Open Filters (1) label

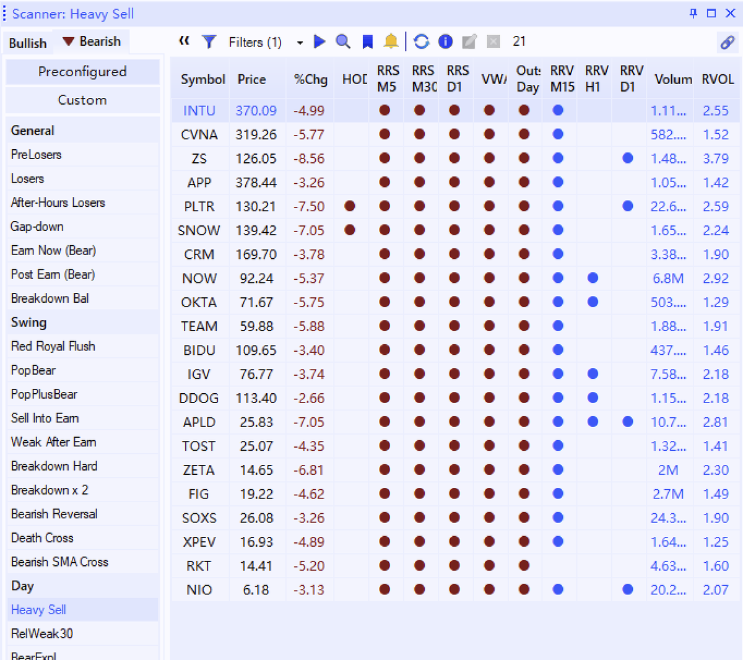pos(255,42)
